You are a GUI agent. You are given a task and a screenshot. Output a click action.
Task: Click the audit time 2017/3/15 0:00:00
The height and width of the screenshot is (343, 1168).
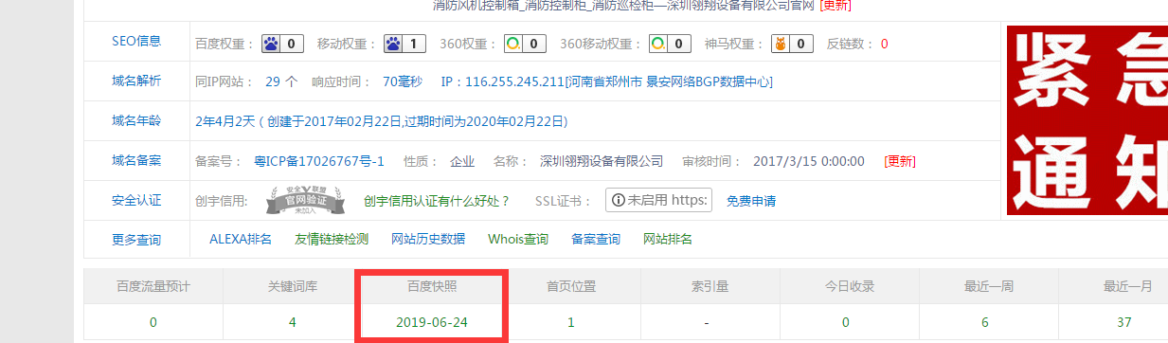pyautogui.click(x=809, y=161)
